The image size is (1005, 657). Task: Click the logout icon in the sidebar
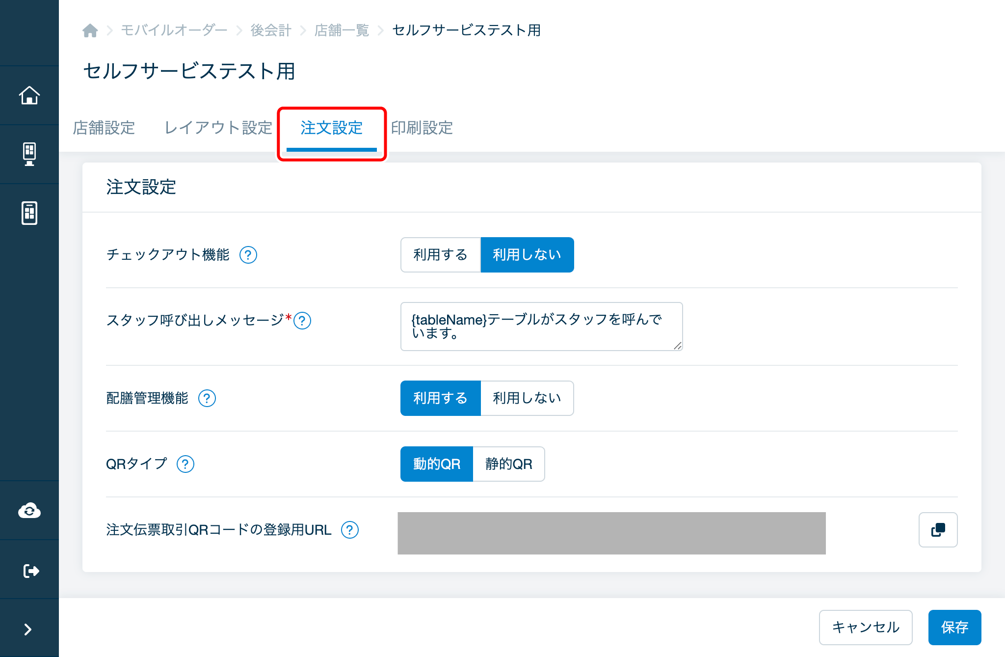30,571
